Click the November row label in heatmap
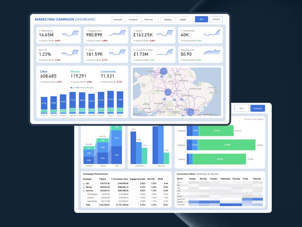The height and width of the screenshot is (227, 302). pyautogui.click(x=181, y=205)
